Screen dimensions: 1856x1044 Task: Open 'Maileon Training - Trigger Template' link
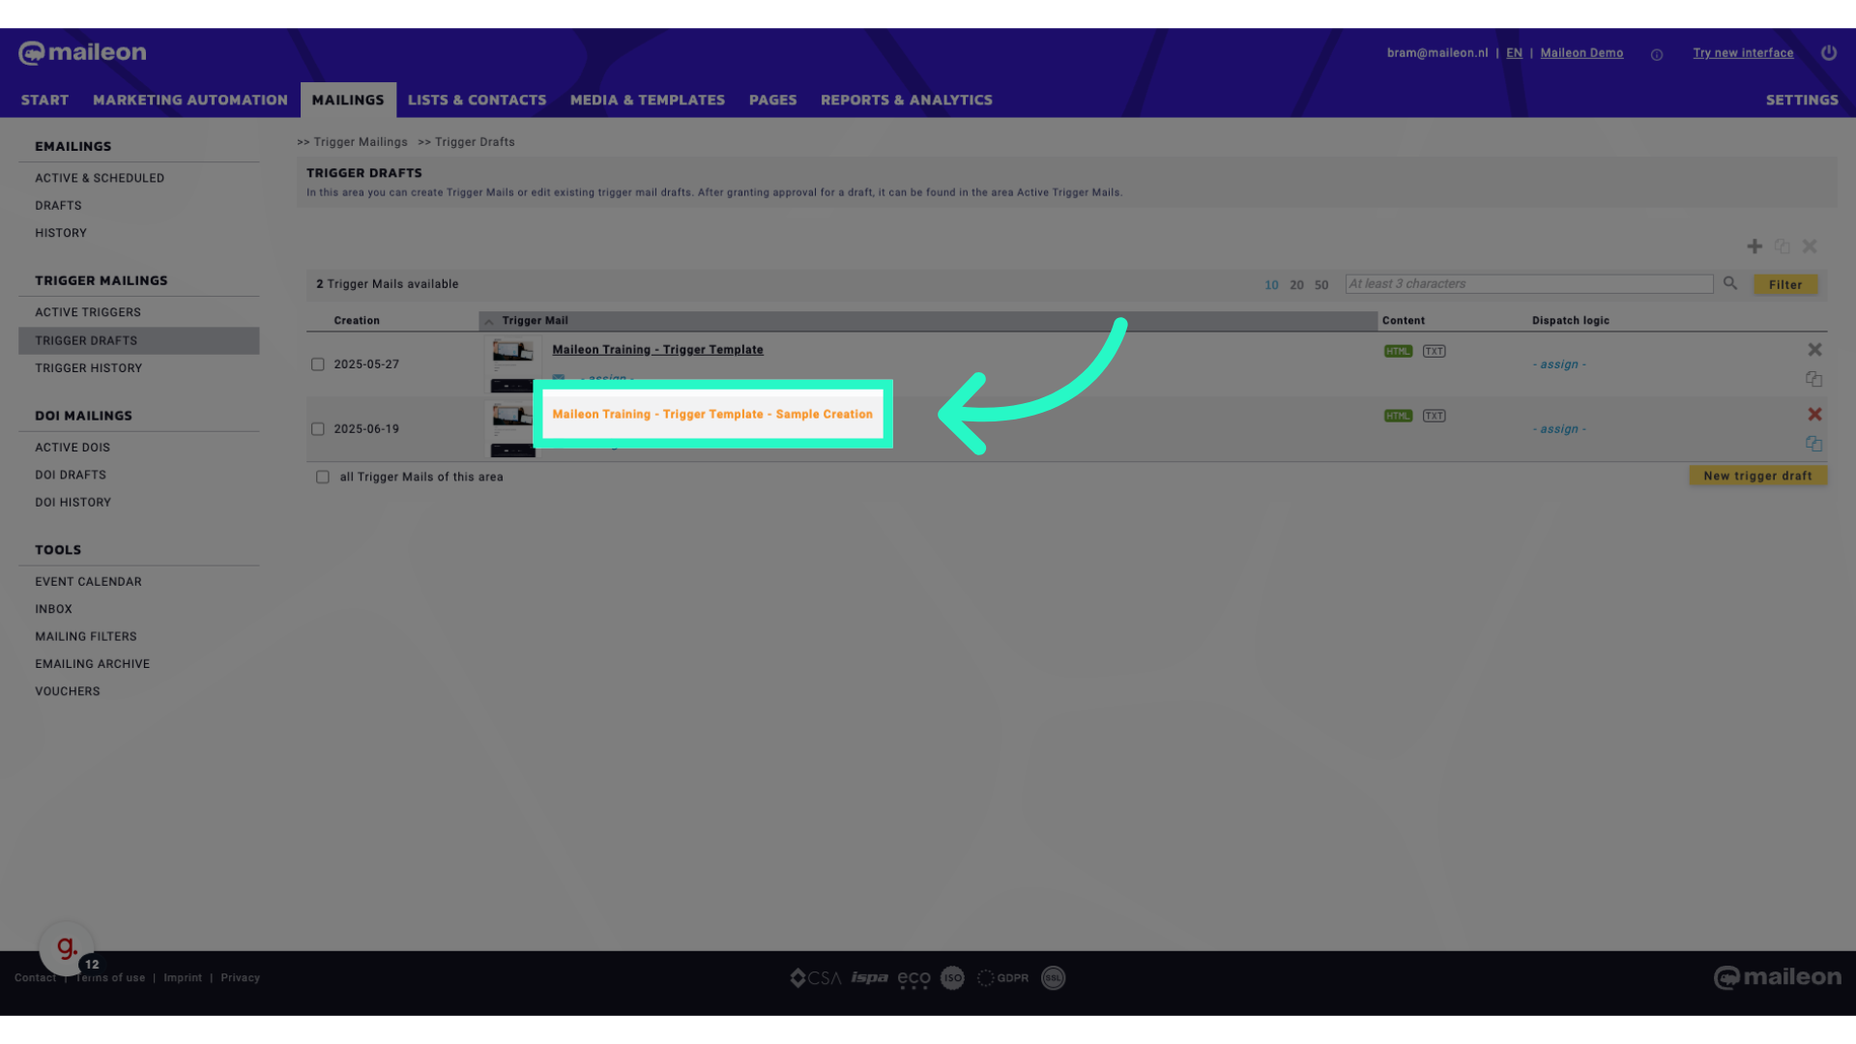coord(657,350)
